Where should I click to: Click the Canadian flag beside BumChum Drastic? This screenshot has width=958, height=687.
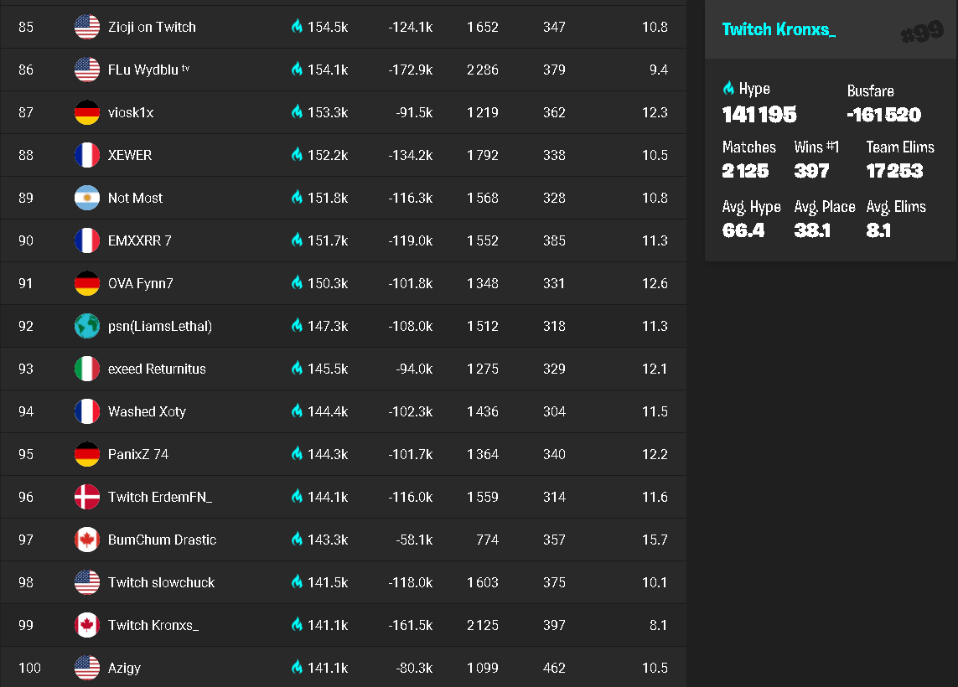(x=87, y=540)
